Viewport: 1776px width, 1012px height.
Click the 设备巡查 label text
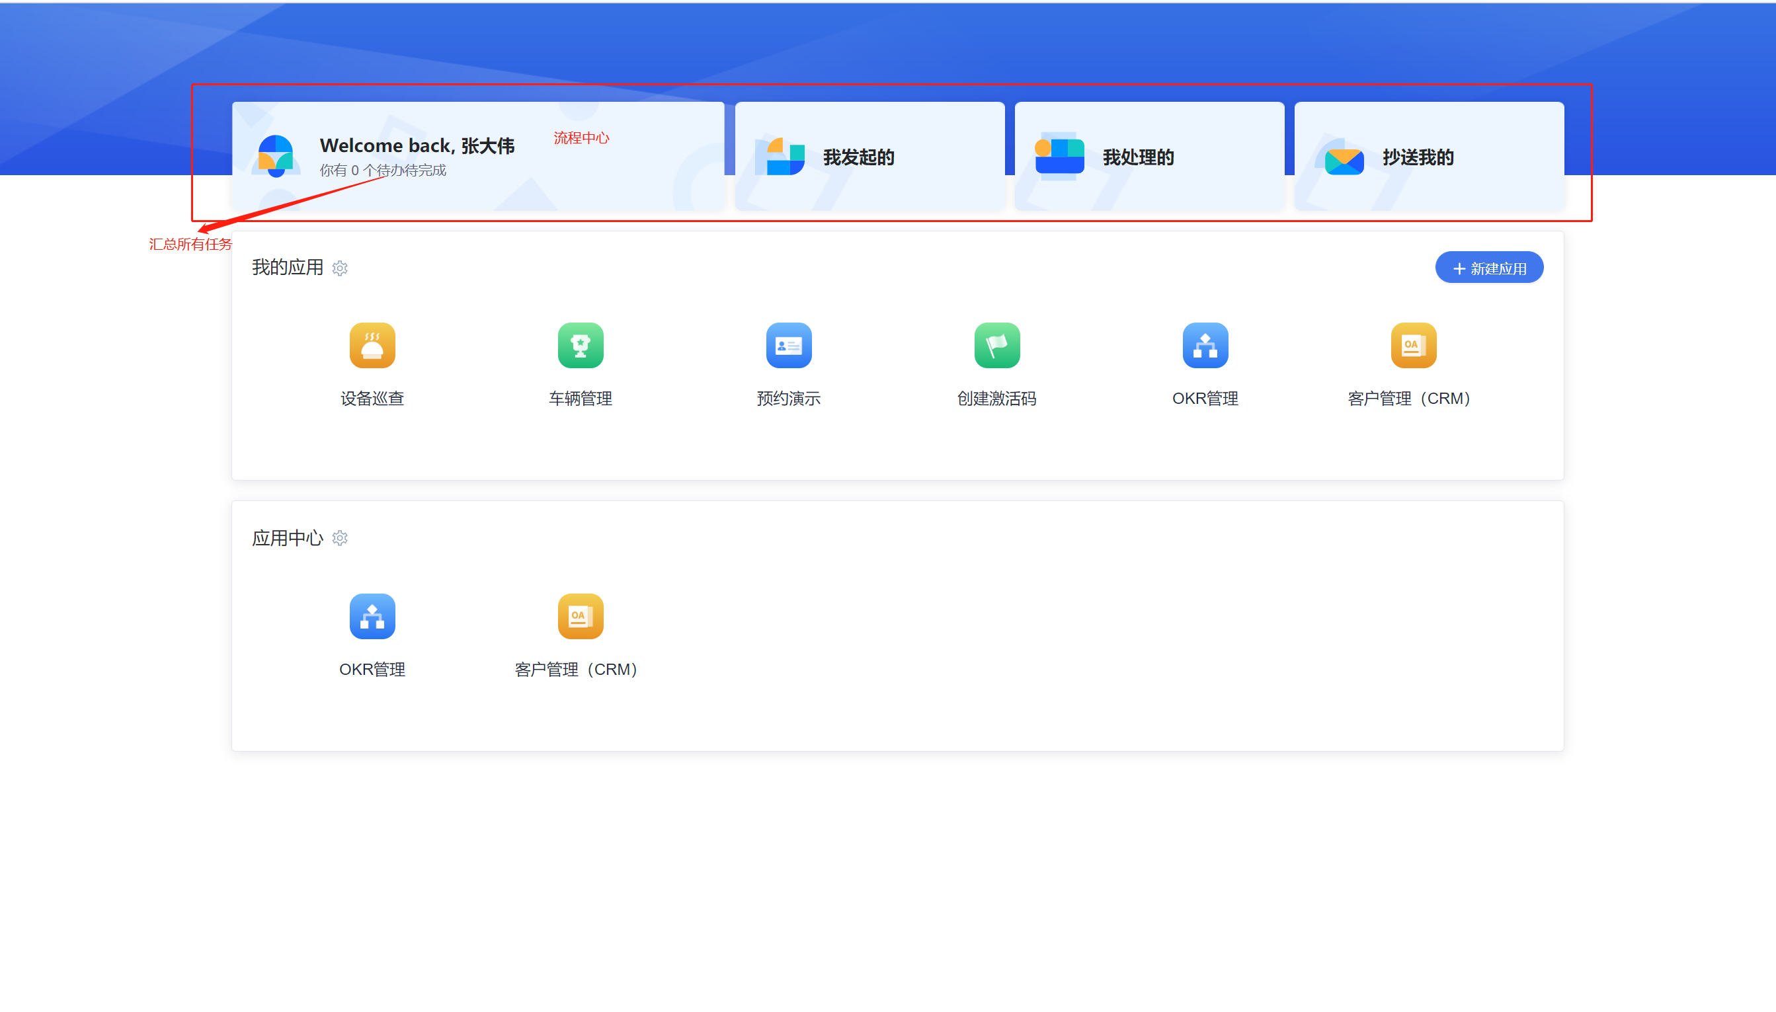pyautogui.click(x=372, y=399)
